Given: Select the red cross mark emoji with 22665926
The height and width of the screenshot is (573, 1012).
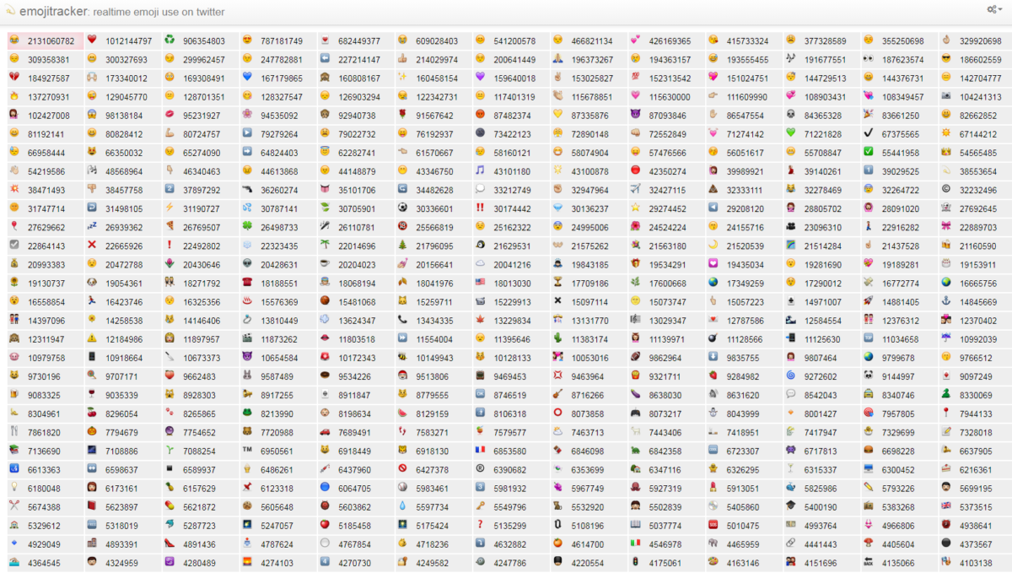Looking at the screenshot, I should coord(92,245).
